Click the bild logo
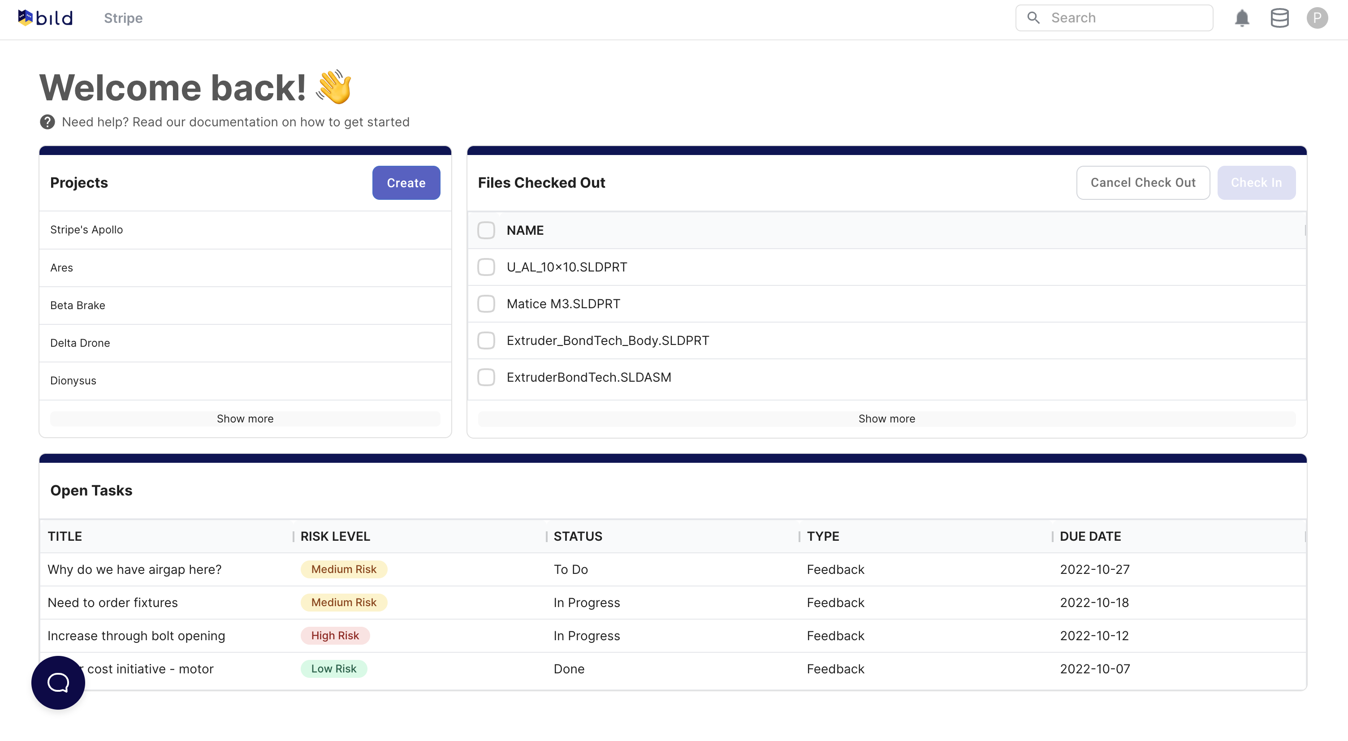 pyautogui.click(x=45, y=17)
